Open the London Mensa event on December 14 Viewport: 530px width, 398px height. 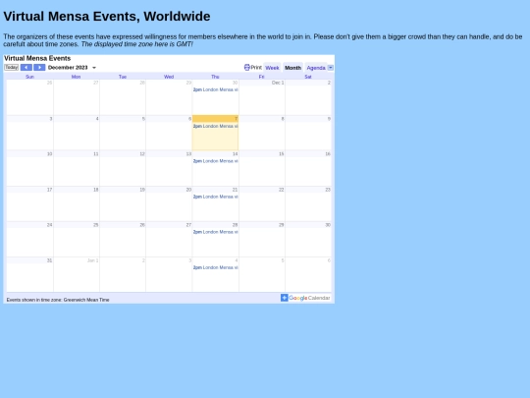tap(215, 161)
